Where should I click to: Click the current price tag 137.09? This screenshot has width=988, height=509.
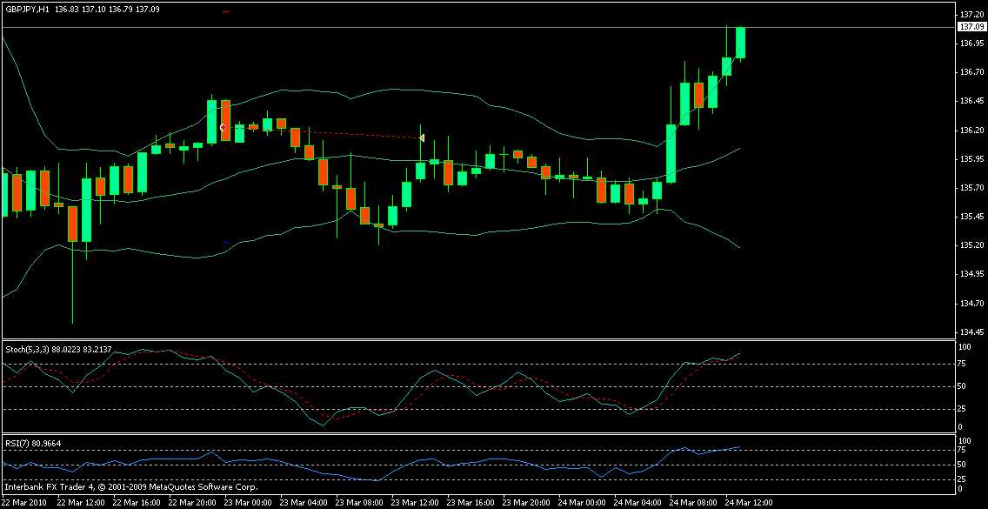[971, 28]
